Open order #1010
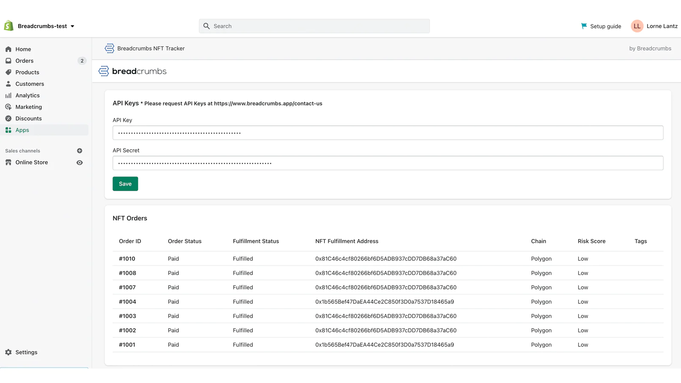Image resolution: width=681 pixels, height=383 pixels. tap(127, 259)
